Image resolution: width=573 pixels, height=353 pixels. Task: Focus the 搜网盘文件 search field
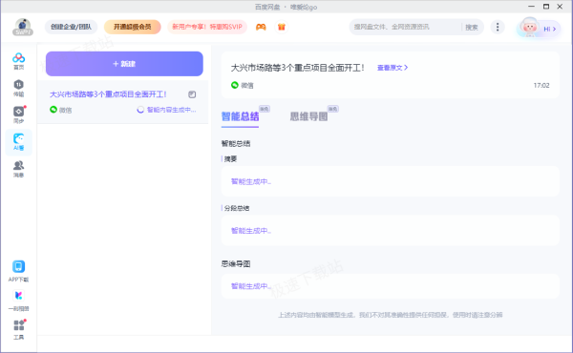click(405, 27)
